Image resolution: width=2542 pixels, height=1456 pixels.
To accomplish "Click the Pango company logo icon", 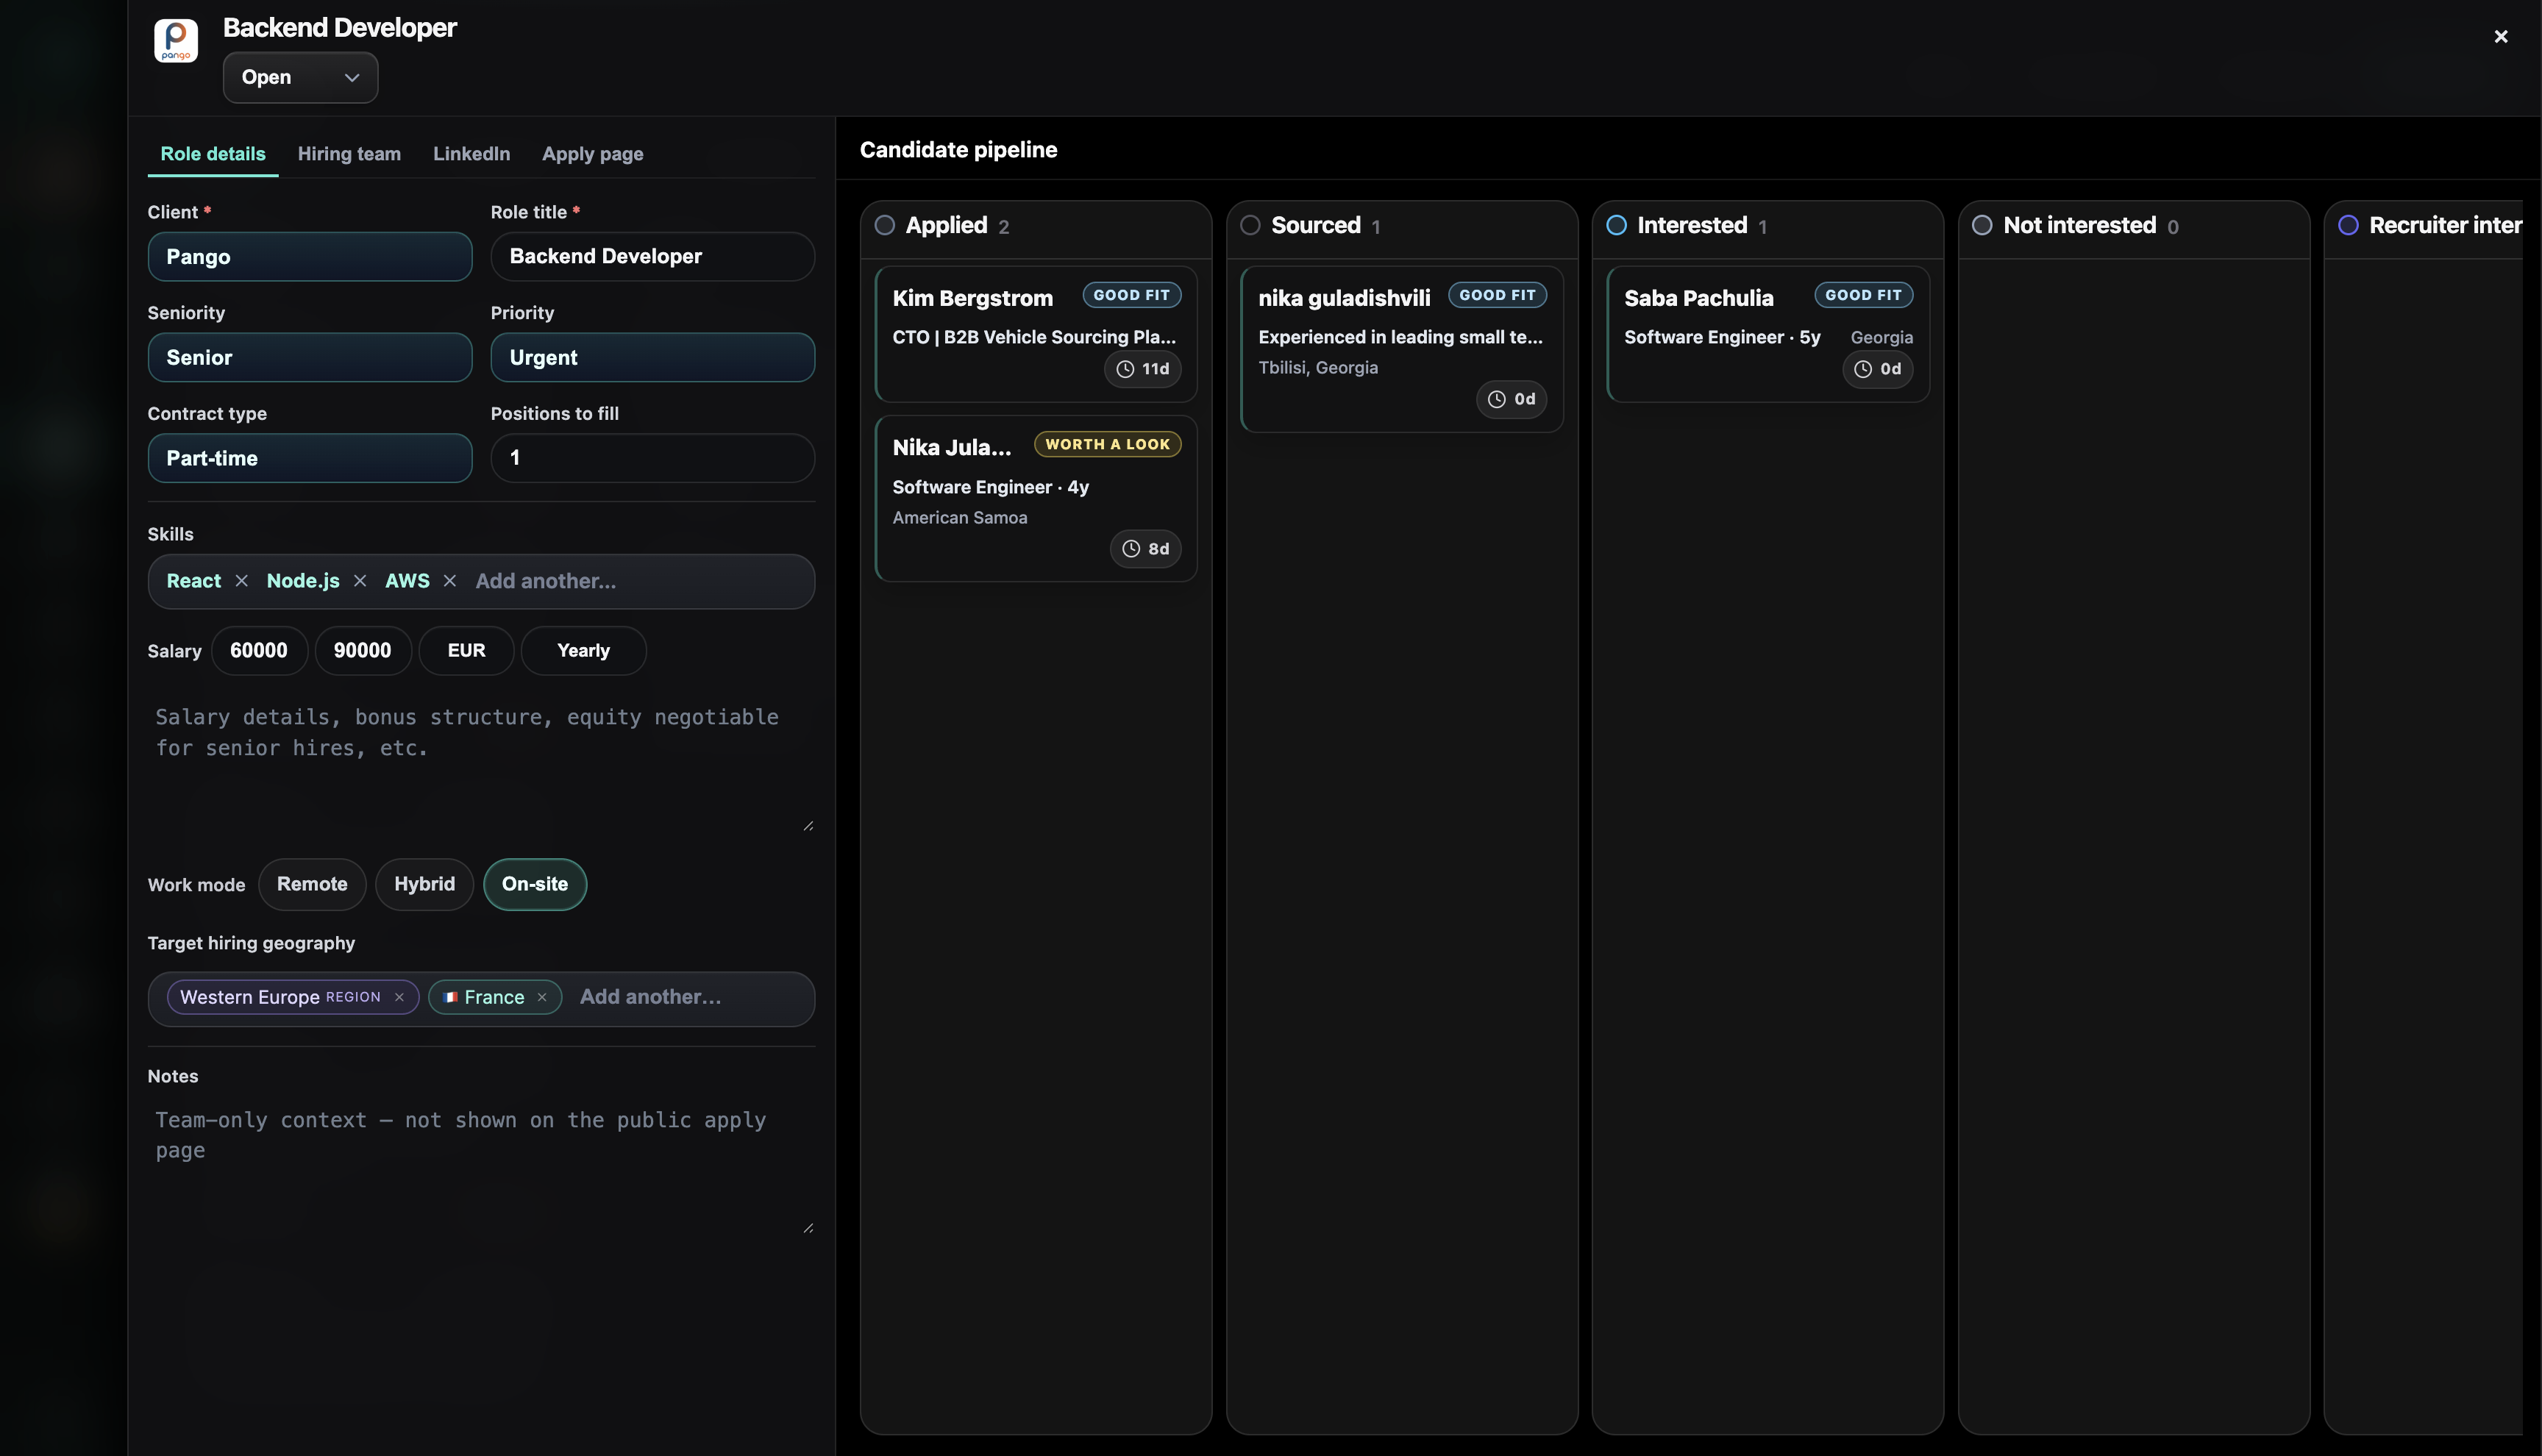I will click(x=175, y=41).
